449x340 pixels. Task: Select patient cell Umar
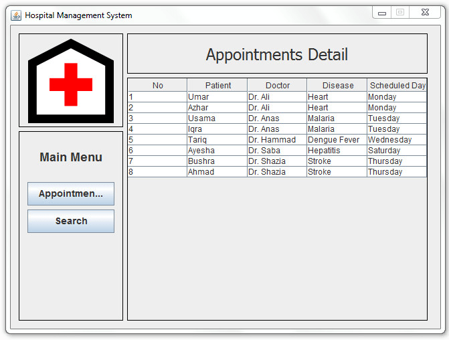tap(217, 97)
